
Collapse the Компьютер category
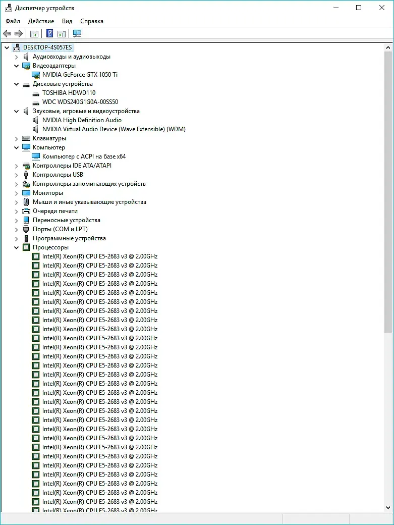click(16, 147)
